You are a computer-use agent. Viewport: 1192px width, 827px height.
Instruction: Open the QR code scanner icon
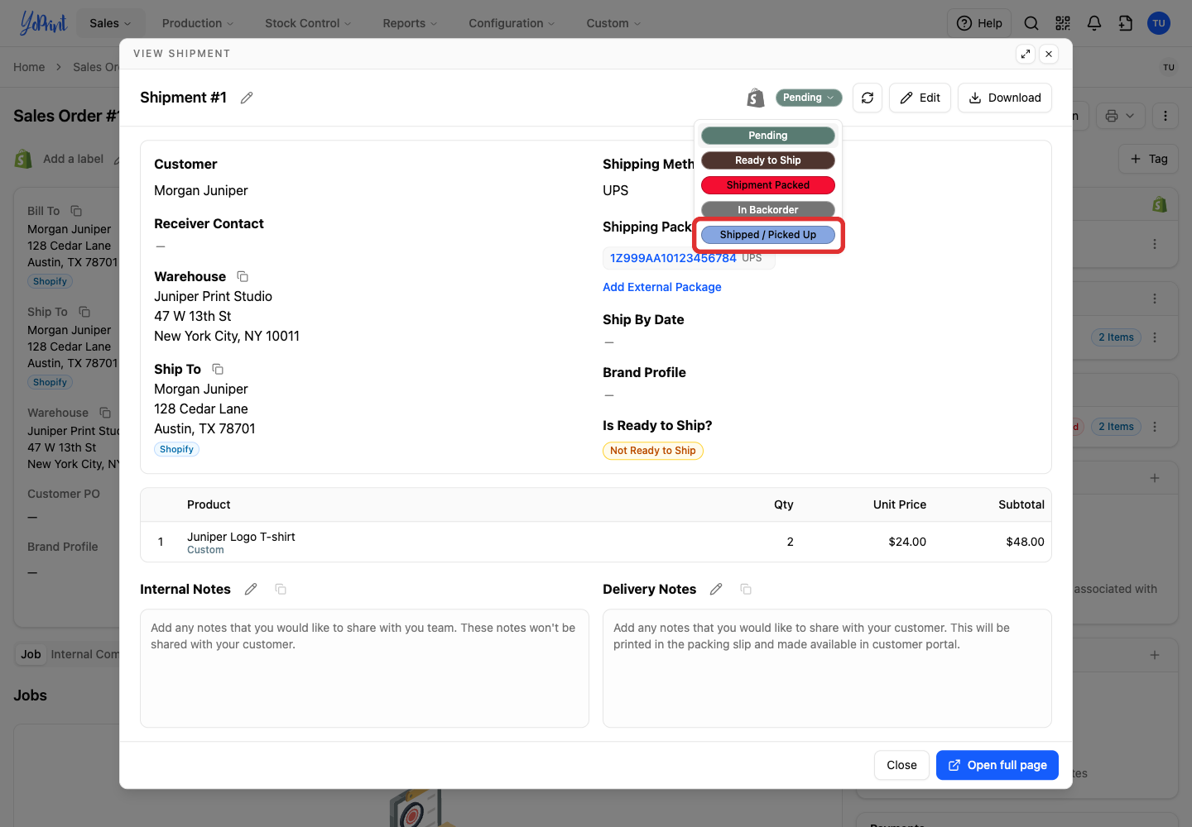click(x=1063, y=23)
